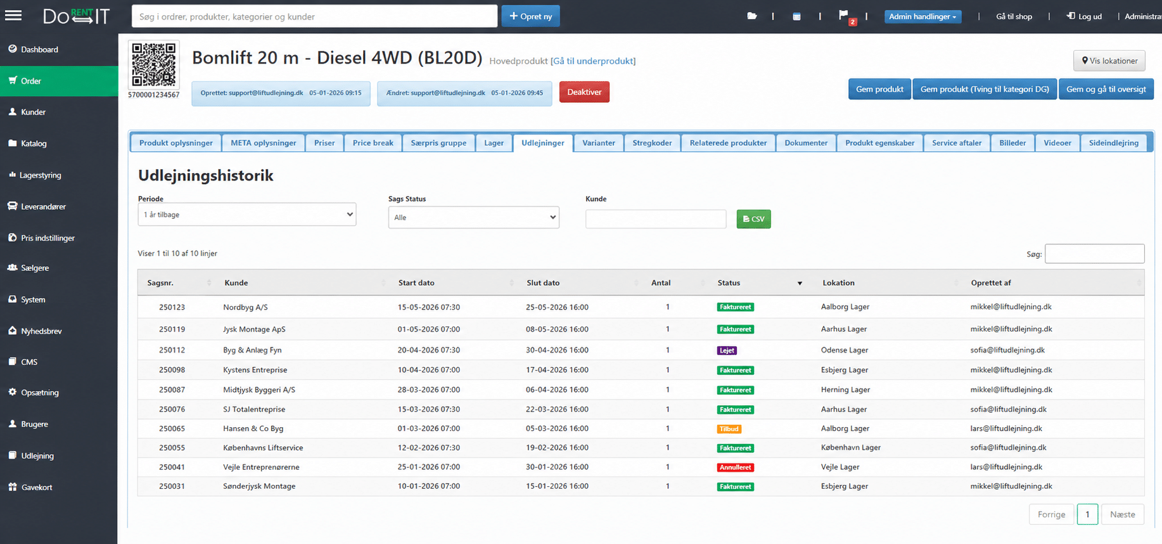Click the product QR code image
This screenshot has width=1162, height=544.
pos(154,65)
